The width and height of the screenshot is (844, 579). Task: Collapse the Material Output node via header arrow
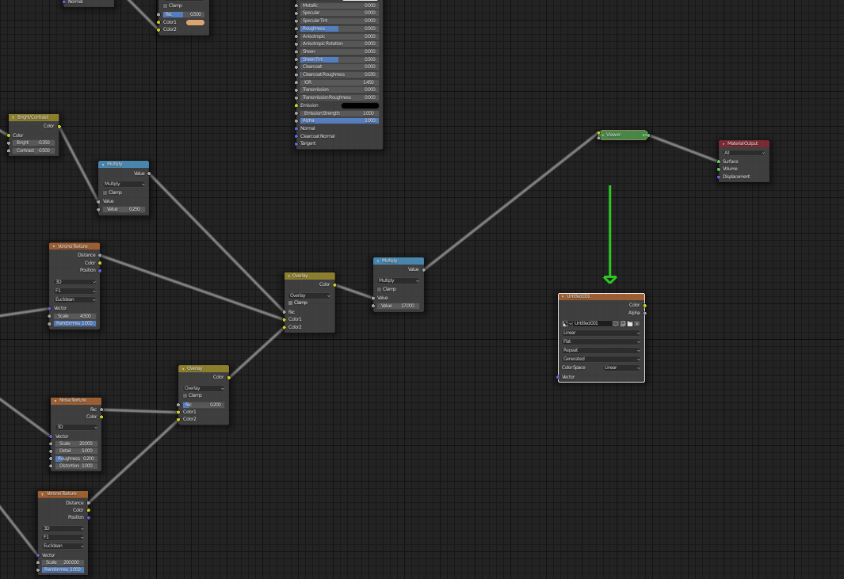tap(723, 143)
